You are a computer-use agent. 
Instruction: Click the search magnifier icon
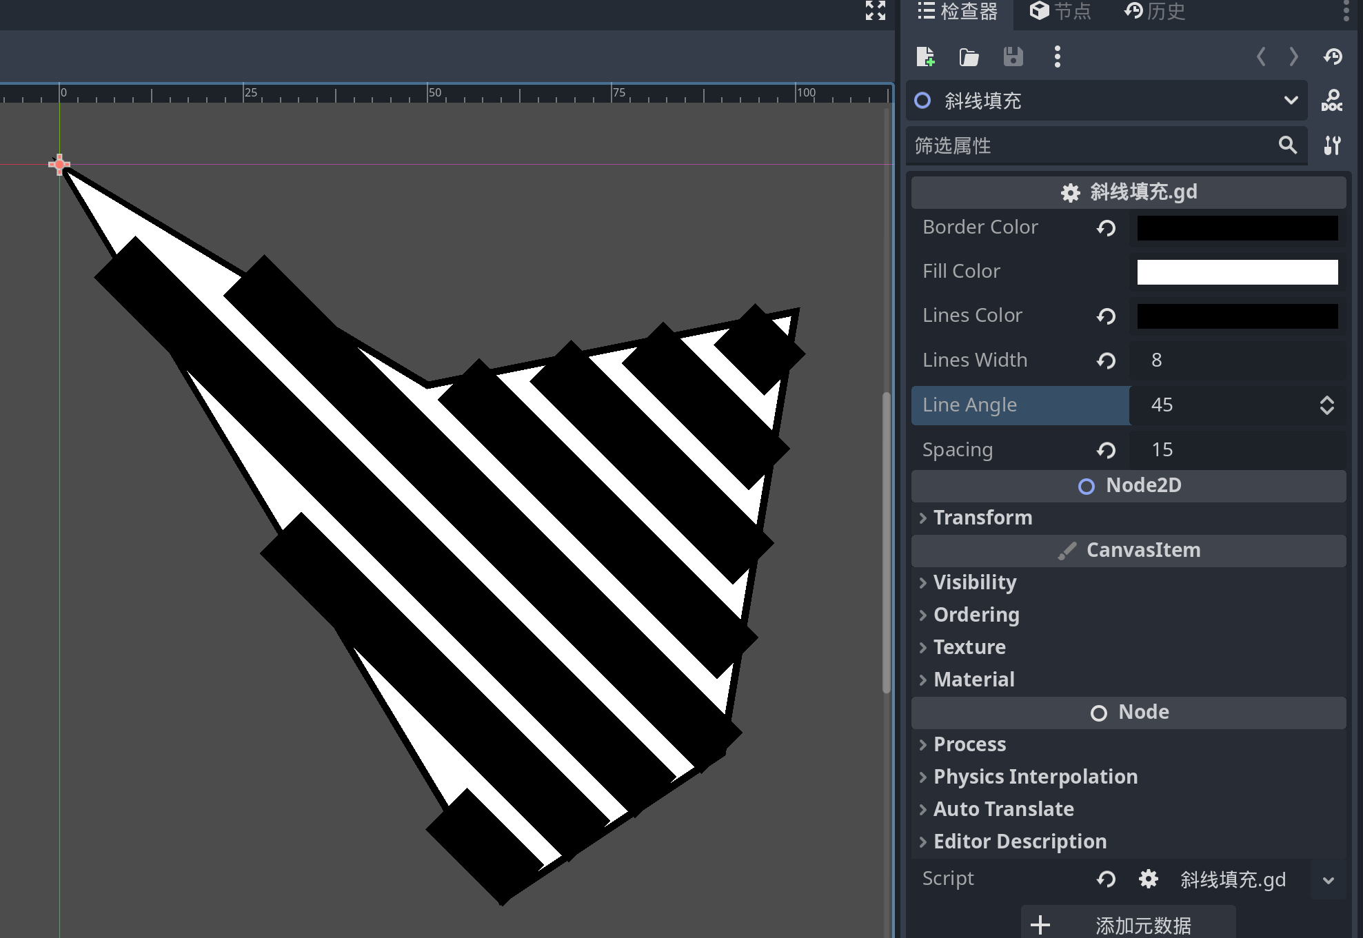pyautogui.click(x=1287, y=145)
